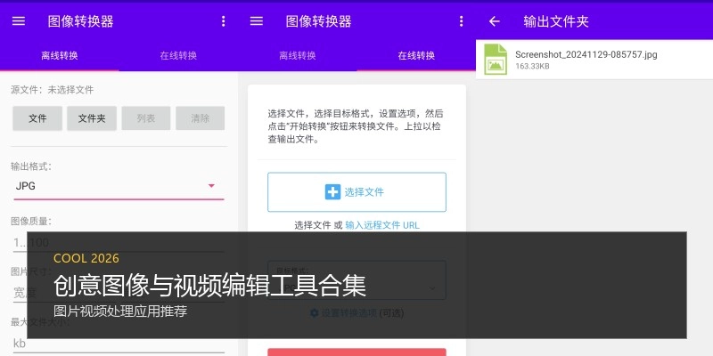713x356 pixels.
Task: Open the three-dot overflow menu on the online screen
Action: click(x=461, y=21)
